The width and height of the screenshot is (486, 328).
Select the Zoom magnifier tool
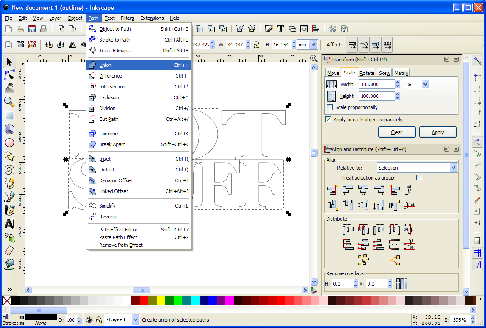[x=9, y=102]
